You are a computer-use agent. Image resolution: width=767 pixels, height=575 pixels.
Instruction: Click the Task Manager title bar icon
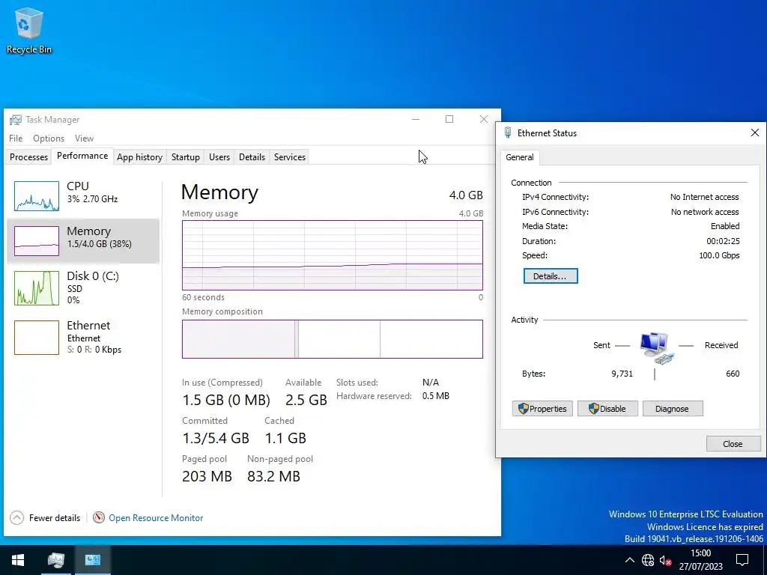(x=16, y=120)
